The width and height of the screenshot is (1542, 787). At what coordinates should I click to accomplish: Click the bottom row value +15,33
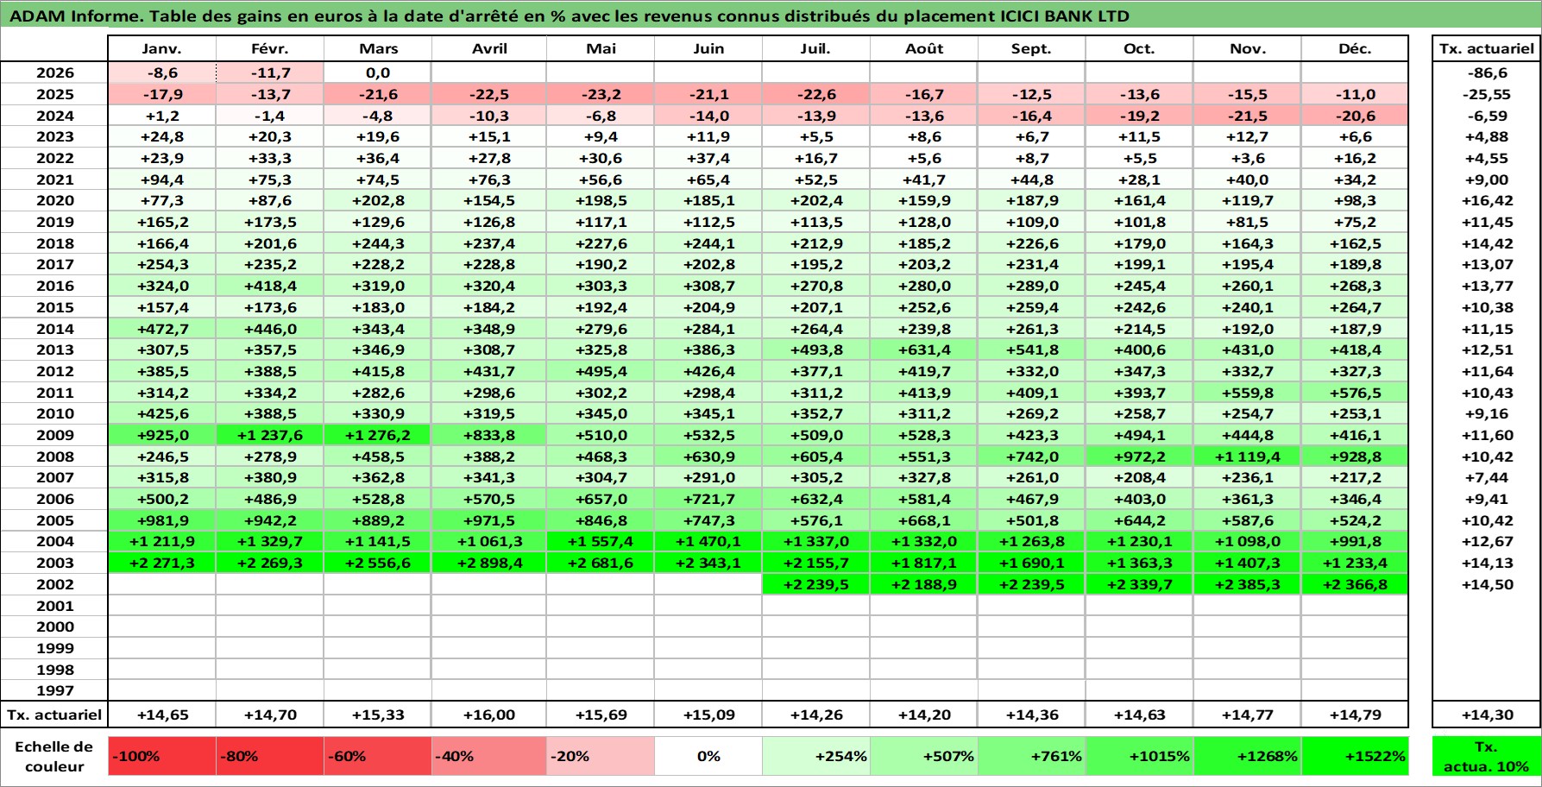click(x=378, y=715)
